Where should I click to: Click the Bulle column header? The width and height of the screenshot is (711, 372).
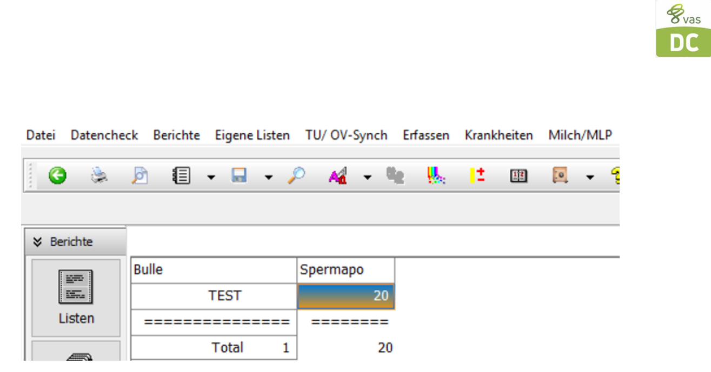click(x=214, y=270)
